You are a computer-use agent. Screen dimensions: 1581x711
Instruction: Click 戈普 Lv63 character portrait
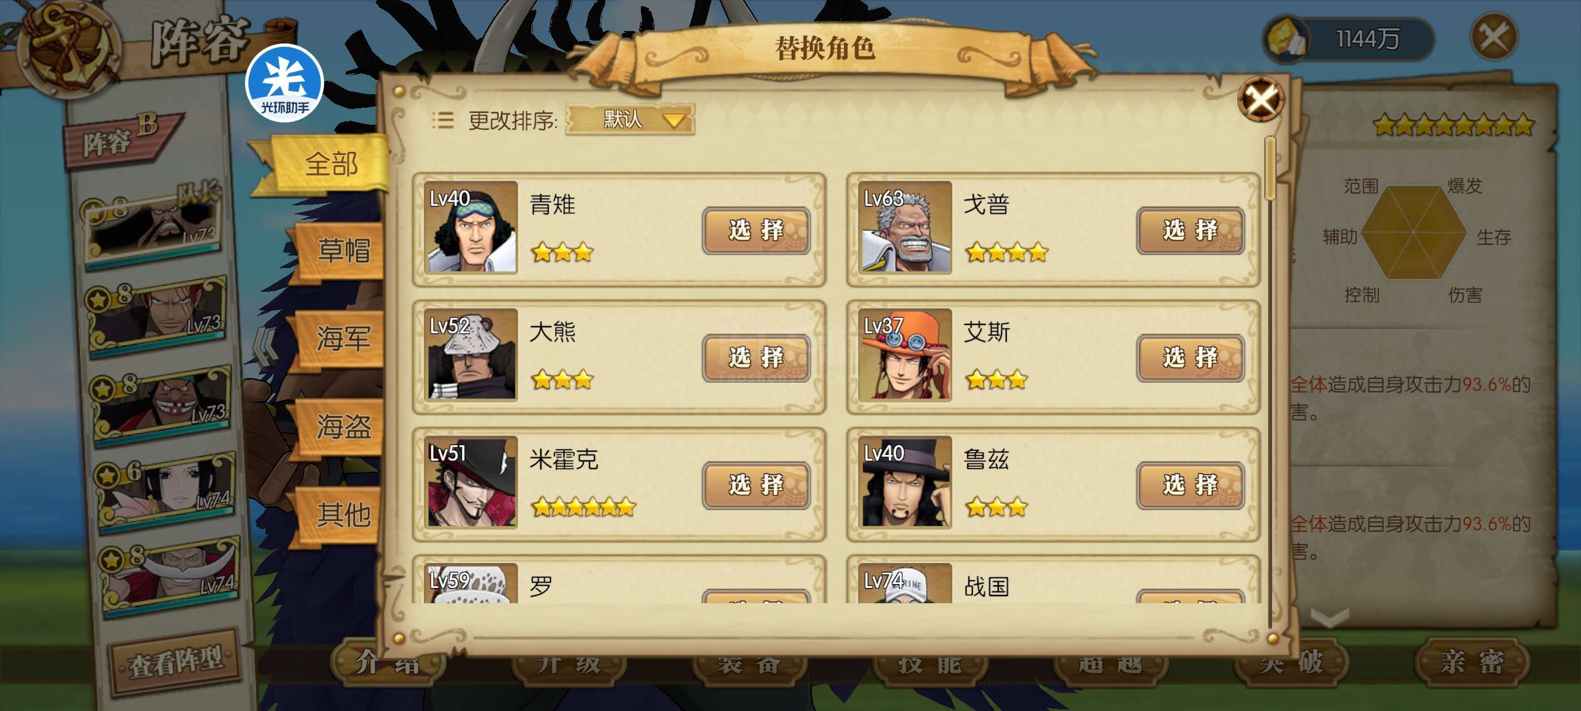(905, 227)
